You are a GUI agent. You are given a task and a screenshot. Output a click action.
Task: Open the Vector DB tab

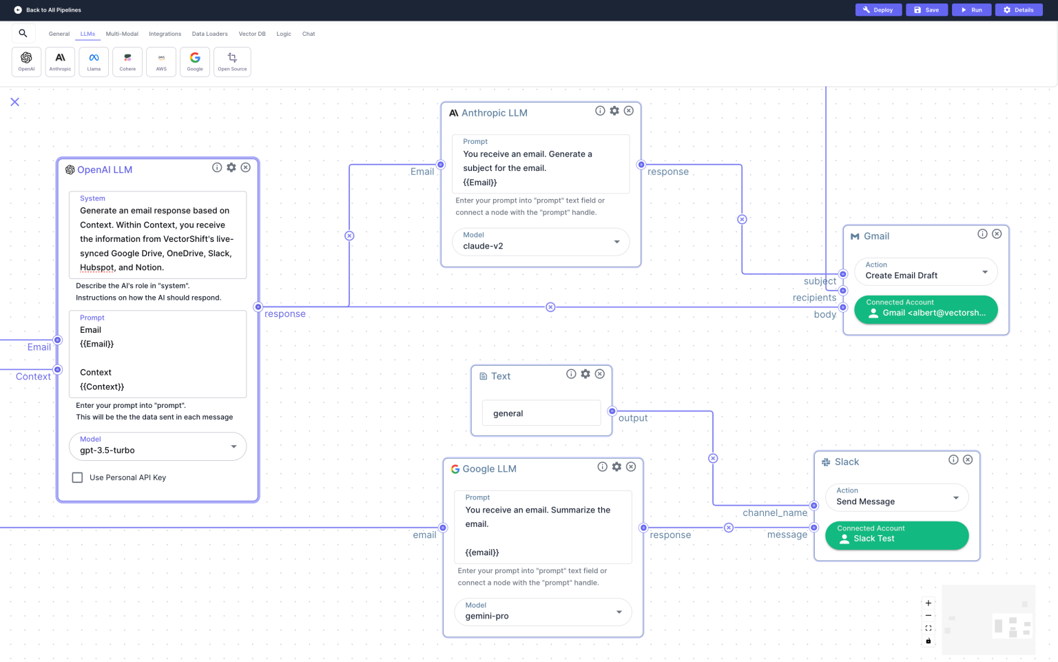pos(251,34)
